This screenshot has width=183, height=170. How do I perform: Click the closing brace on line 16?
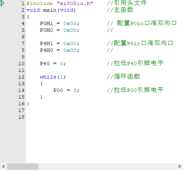(x=28, y=104)
